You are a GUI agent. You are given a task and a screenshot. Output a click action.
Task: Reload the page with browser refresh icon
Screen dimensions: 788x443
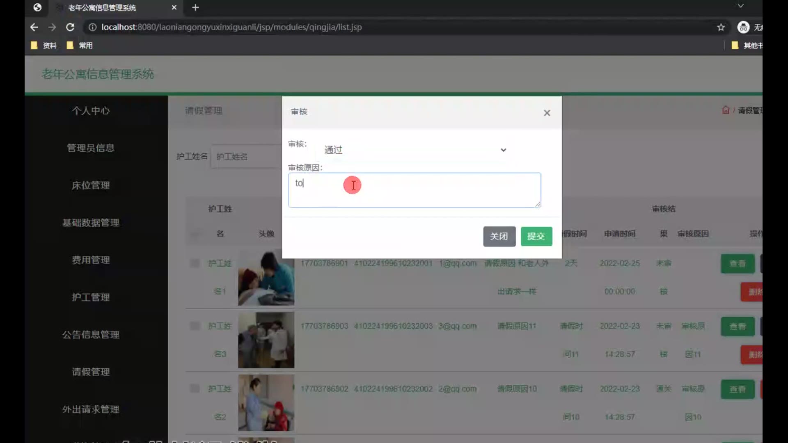click(x=70, y=27)
